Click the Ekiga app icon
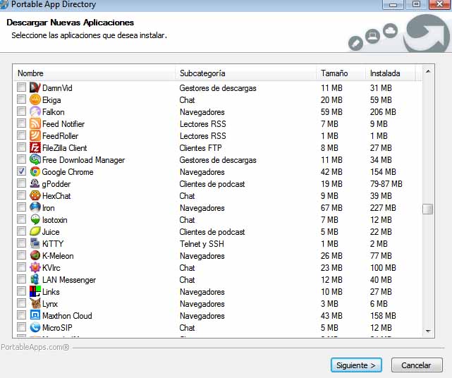Screen dimensions: 452x378 (x=35, y=99)
